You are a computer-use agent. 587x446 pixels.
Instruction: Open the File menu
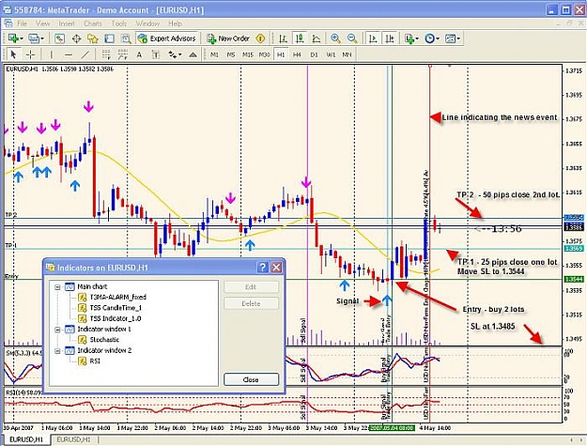click(x=23, y=23)
